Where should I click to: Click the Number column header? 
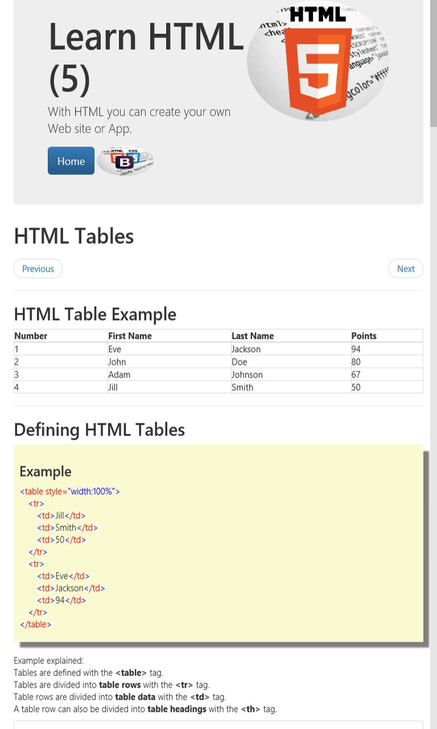tap(61, 336)
